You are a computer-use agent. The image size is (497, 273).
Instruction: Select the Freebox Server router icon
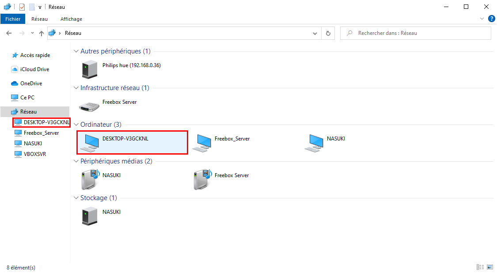point(89,106)
